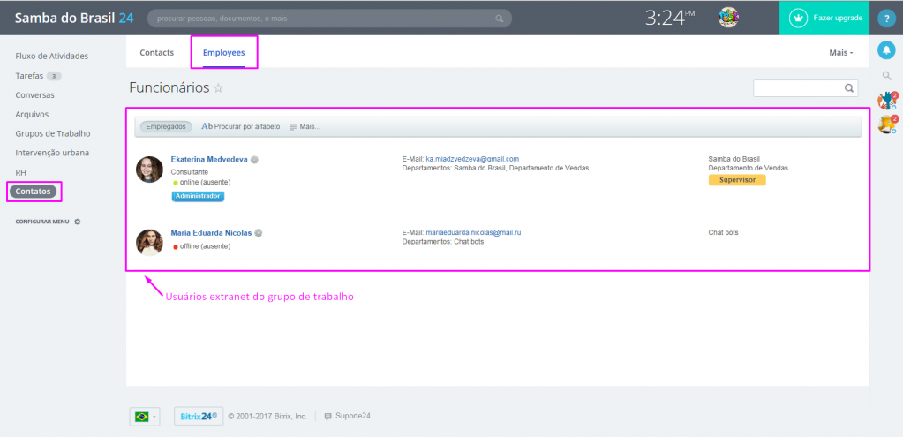Open Arquivos in sidebar
Screen dimensions: 903x437
click(32, 114)
